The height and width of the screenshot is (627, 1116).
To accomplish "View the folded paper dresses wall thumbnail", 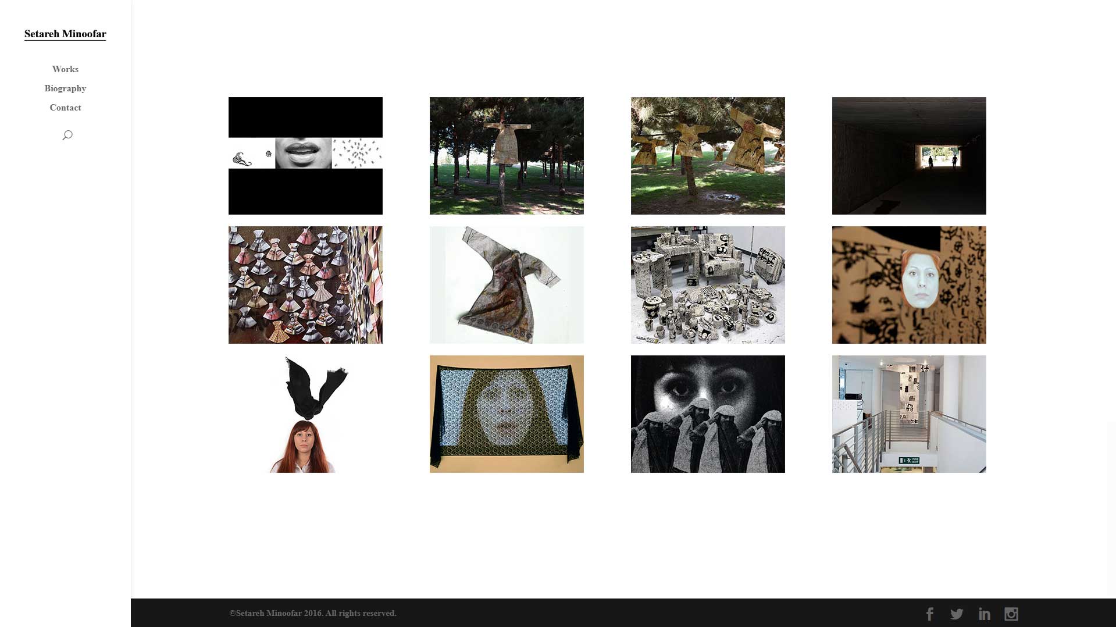I will 305,284.
